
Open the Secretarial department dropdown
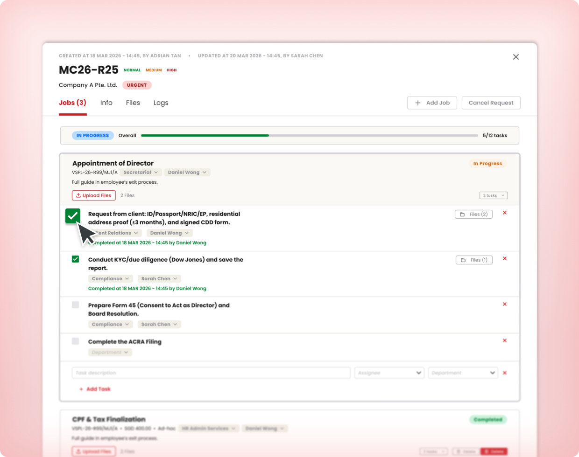click(141, 173)
